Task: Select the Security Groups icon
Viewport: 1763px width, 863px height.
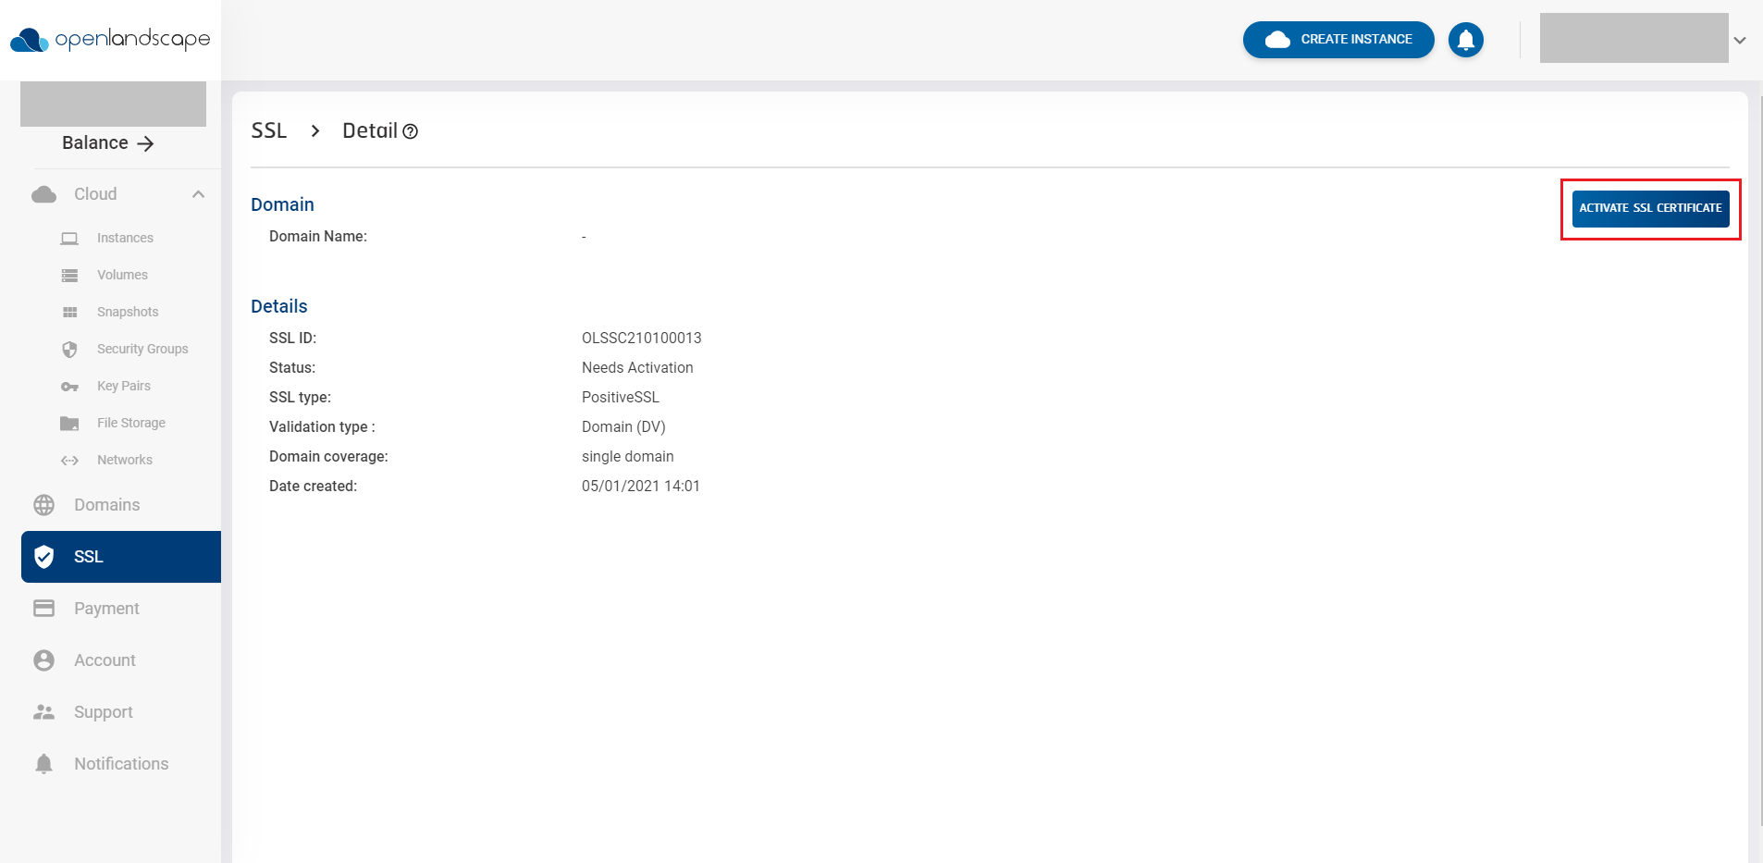Action: pos(70,349)
